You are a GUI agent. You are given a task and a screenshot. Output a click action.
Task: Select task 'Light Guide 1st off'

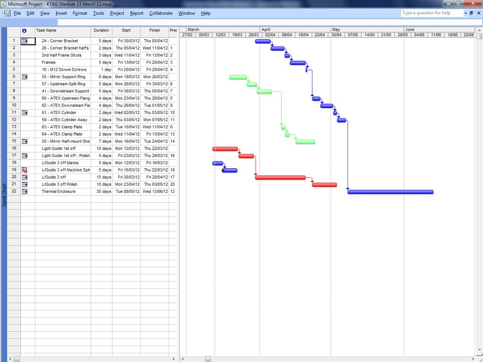point(63,148)
